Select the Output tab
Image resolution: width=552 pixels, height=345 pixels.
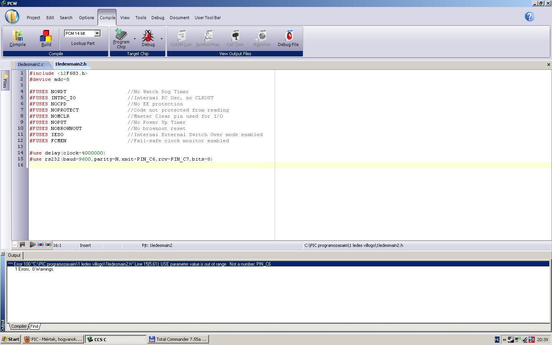coord(15,255)
